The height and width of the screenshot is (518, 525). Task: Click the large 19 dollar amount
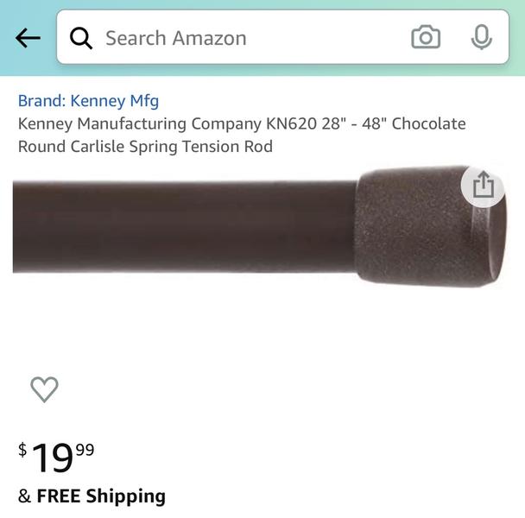click(x=52, y=458)
